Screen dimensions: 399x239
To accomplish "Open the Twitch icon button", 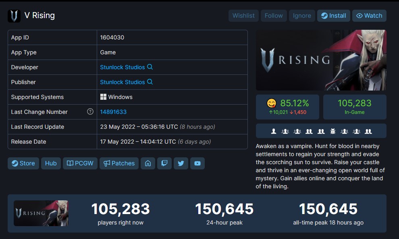I will click(164, 163).
